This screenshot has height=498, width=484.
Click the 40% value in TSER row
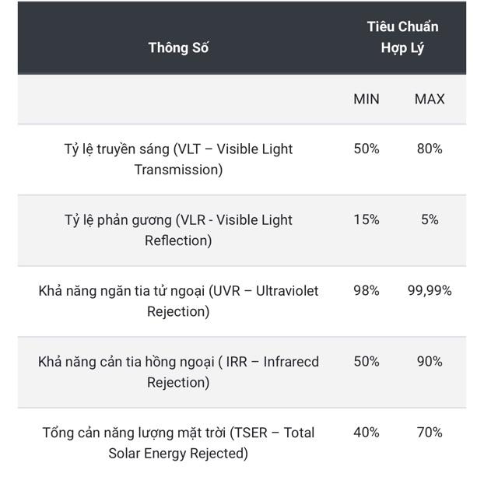click(x=367, y=433)
